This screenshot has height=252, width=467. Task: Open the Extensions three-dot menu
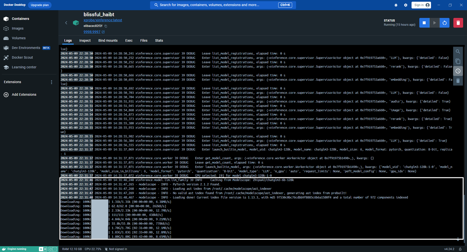click(51, 82)
